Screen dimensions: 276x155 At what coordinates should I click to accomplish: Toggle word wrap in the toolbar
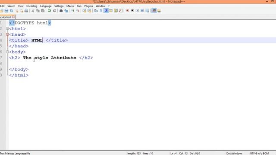pyautogui.click(x=96, y=11)
